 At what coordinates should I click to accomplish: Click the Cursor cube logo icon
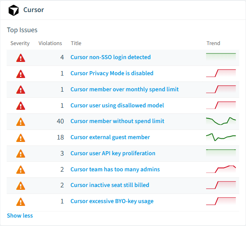tap(14, 10)
